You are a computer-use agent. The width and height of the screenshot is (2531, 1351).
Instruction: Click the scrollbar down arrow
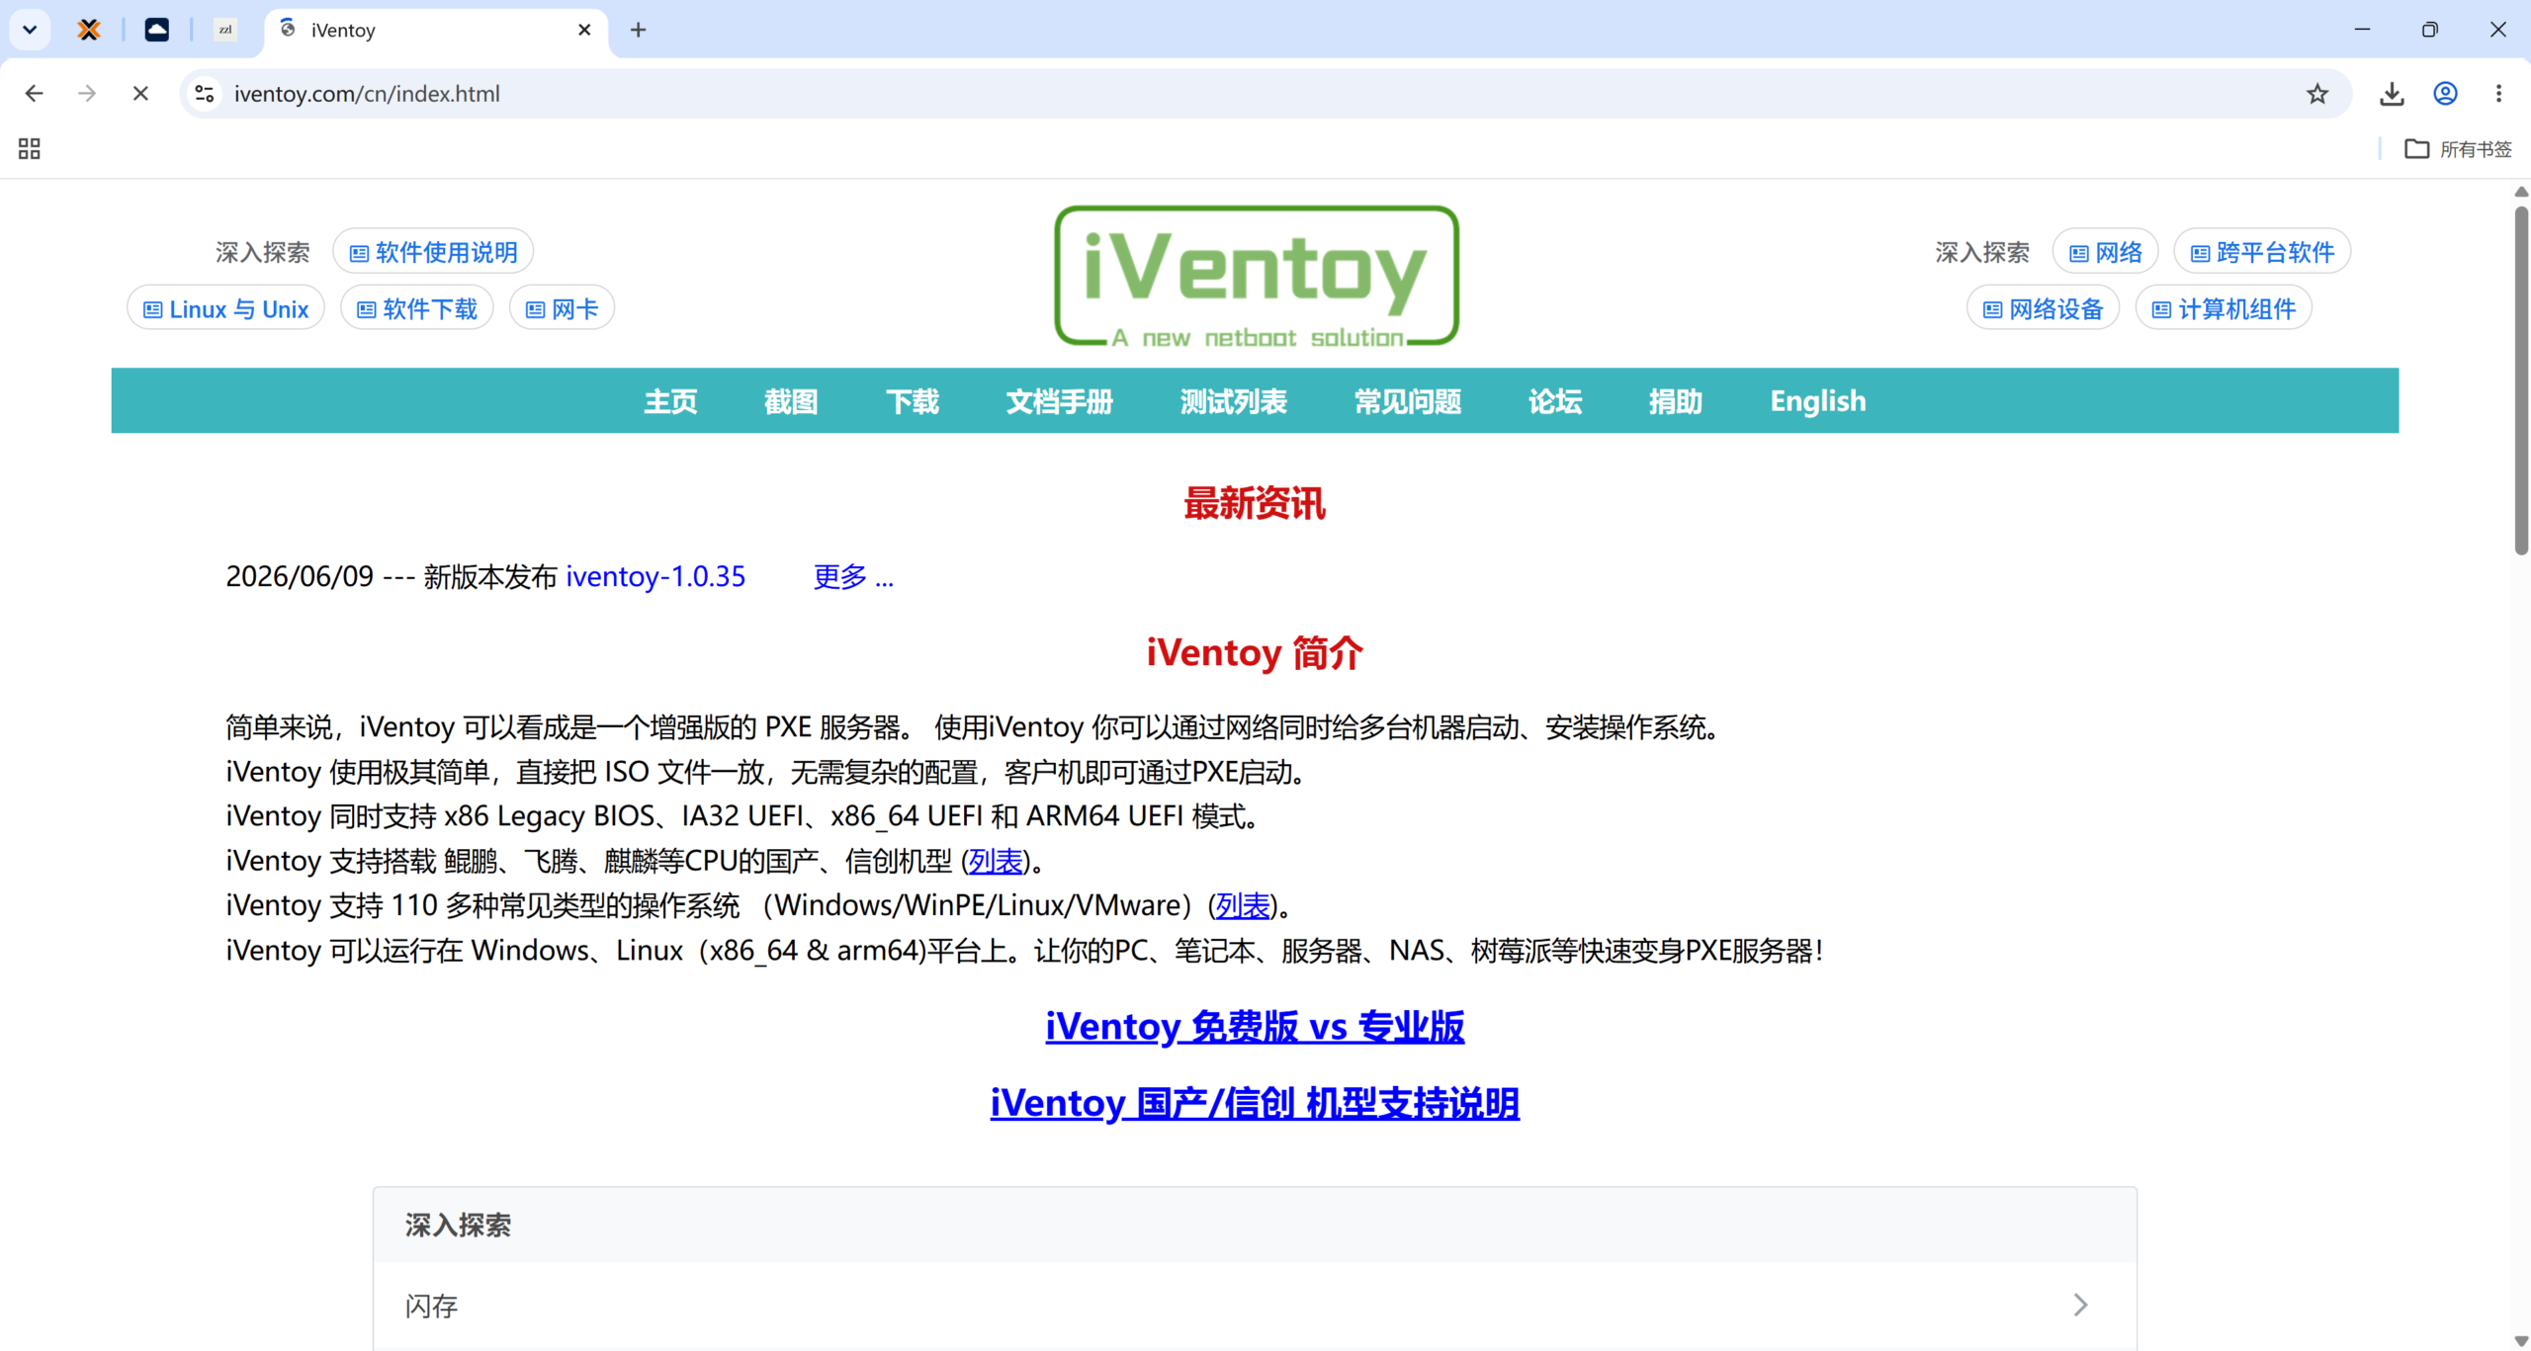(2521, 1341)
